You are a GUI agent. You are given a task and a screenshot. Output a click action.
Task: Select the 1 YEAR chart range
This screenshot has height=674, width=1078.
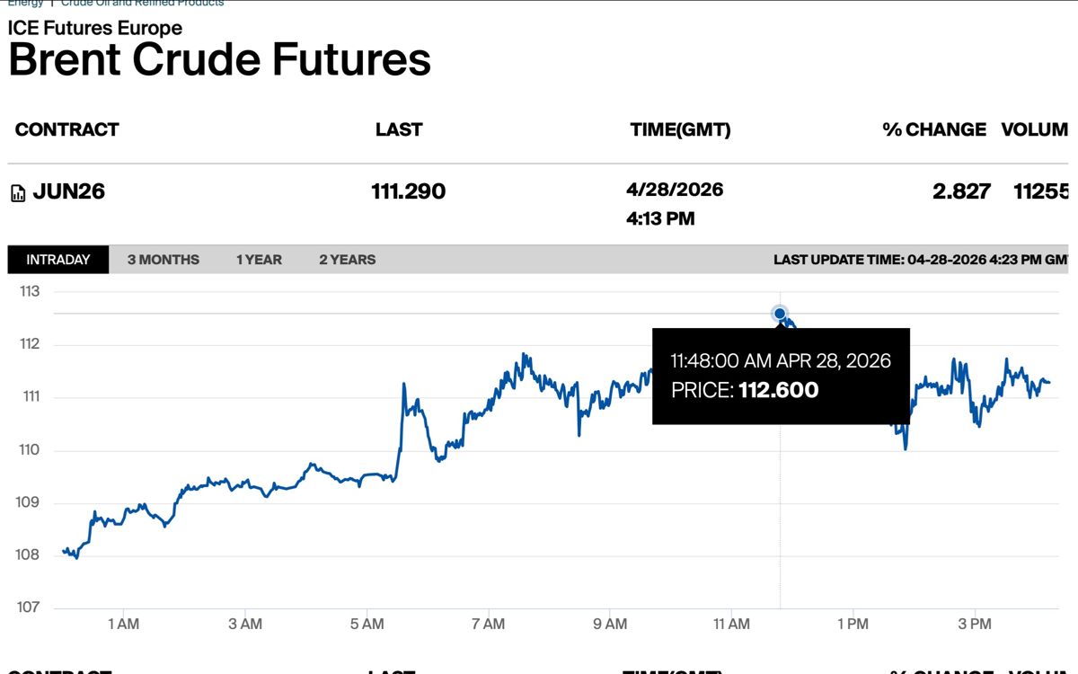pos(259,260)
